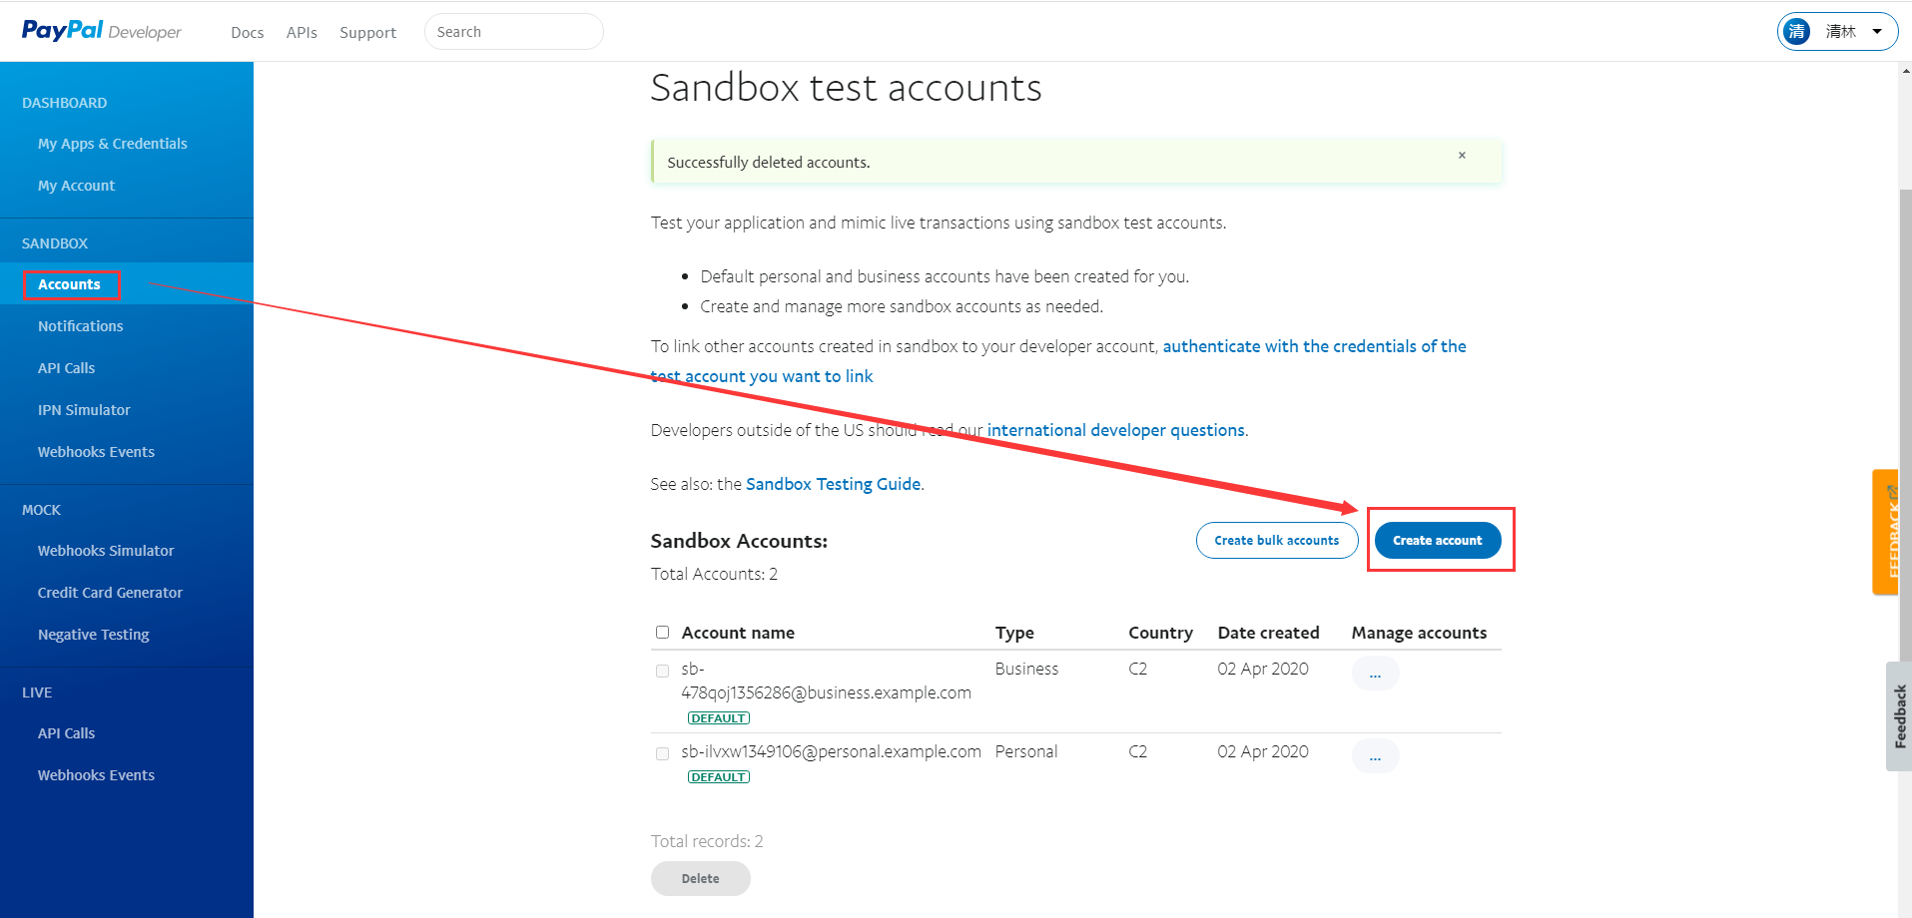
Task: Click the MOCK sidebar section header
Action: [x=42, y=510]
